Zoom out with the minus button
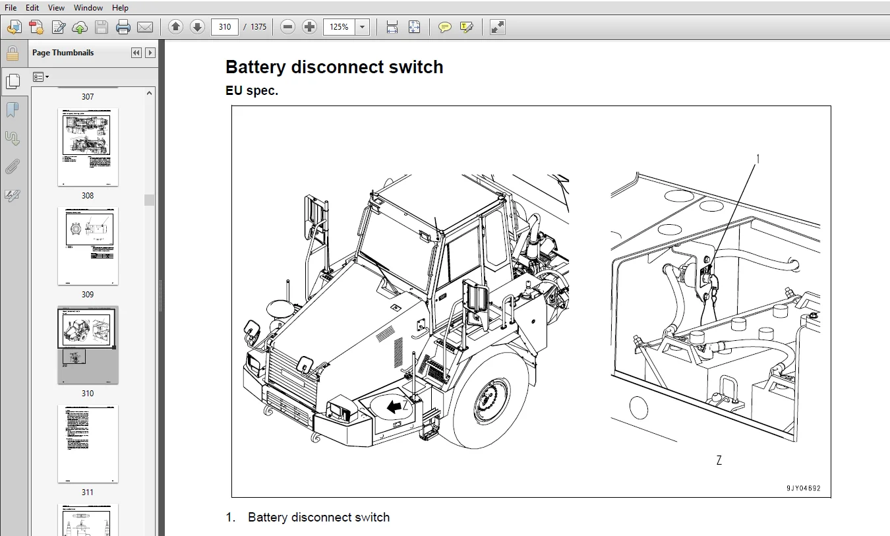 pyautogui.click(x=287, y=27)
